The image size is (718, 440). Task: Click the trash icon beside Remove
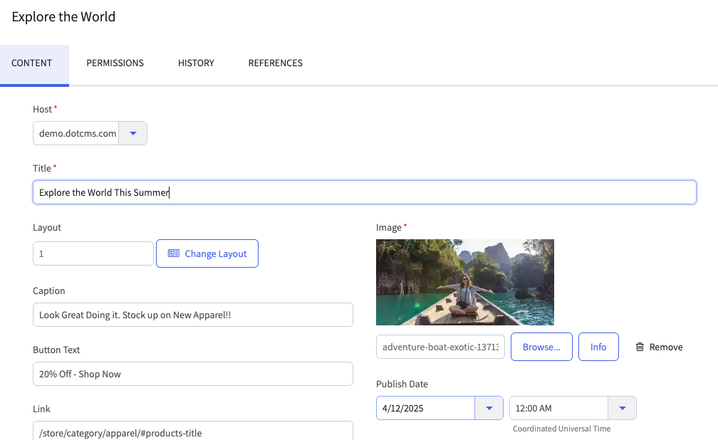[640, 347]
